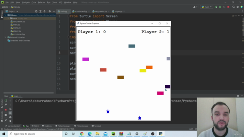
Task: Open the VCS menu
Action: pyautogui.click(x=61, y=2)
